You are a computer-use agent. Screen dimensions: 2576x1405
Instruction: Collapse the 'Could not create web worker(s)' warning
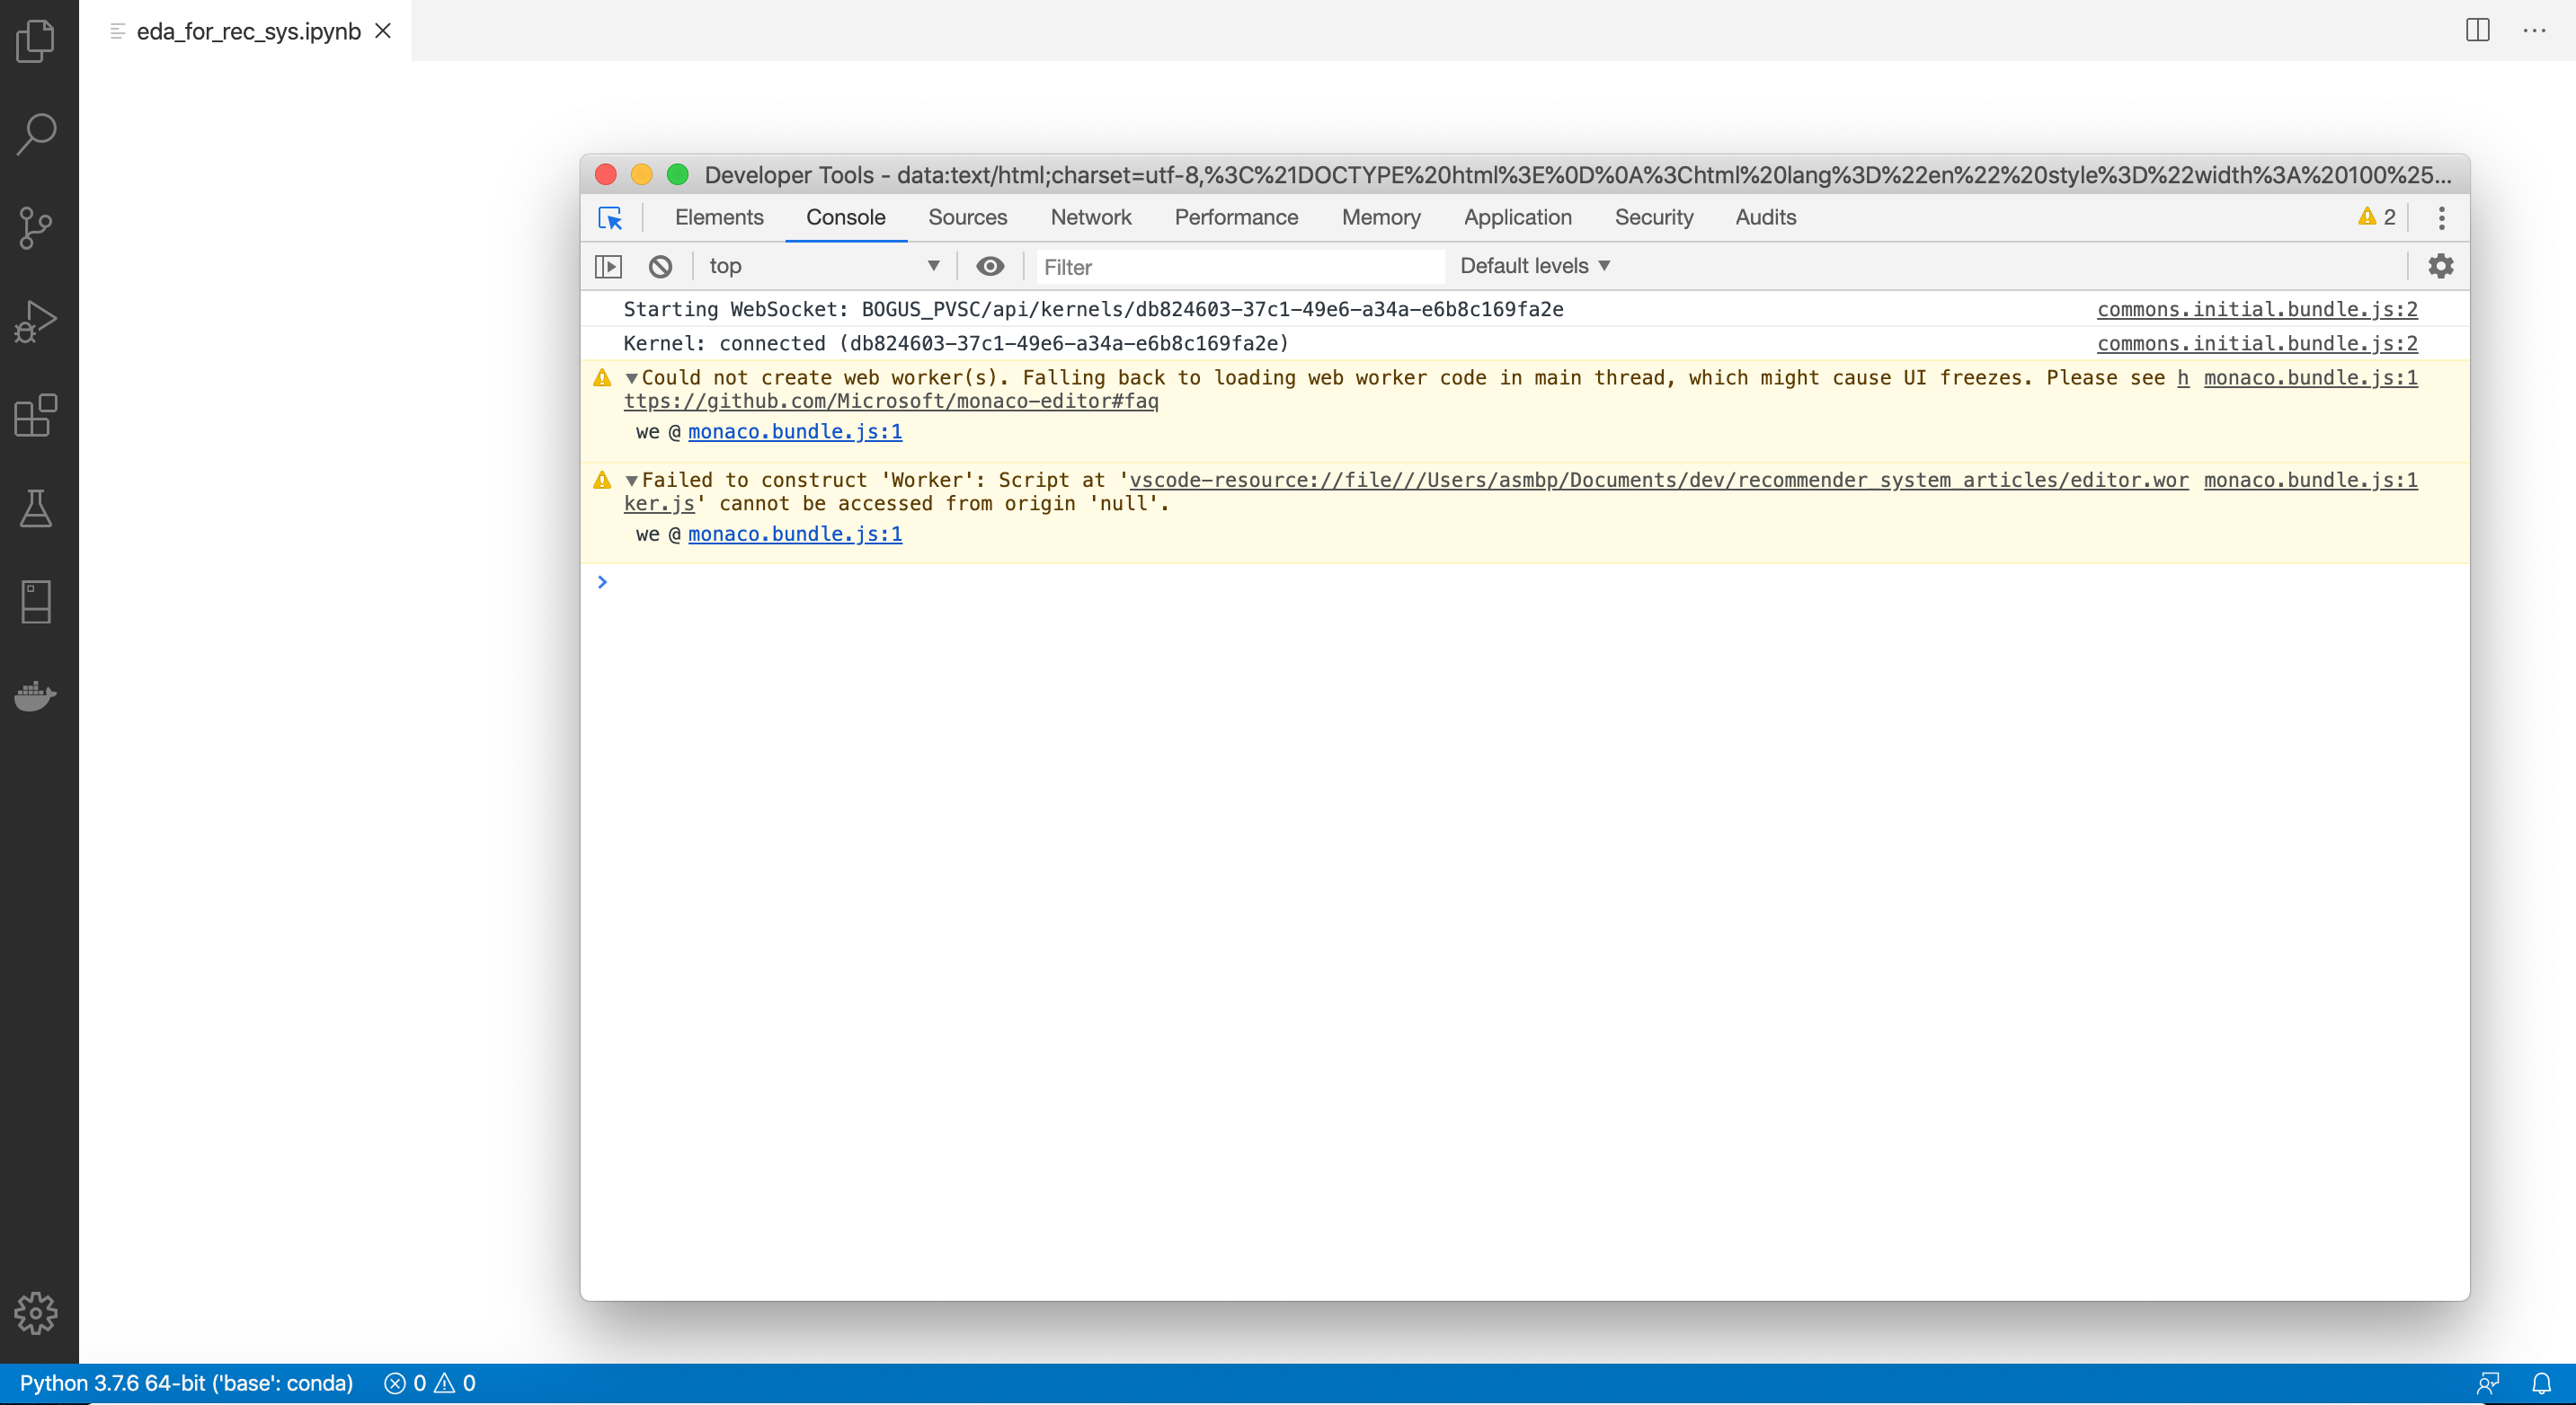631,379
